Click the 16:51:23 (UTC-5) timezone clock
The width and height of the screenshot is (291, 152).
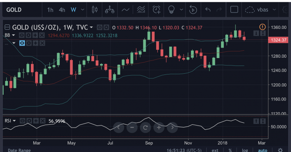coord(184,150)
